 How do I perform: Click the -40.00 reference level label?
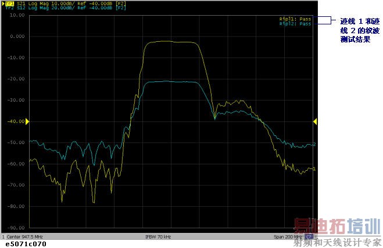coord(16,121)
